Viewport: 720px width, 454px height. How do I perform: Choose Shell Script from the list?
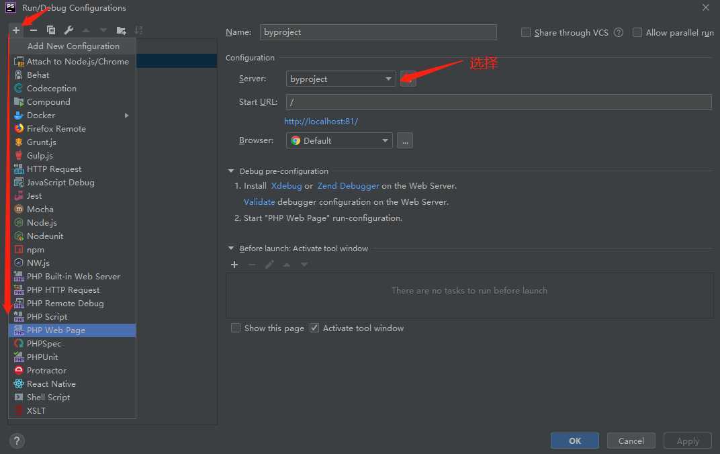72,397
